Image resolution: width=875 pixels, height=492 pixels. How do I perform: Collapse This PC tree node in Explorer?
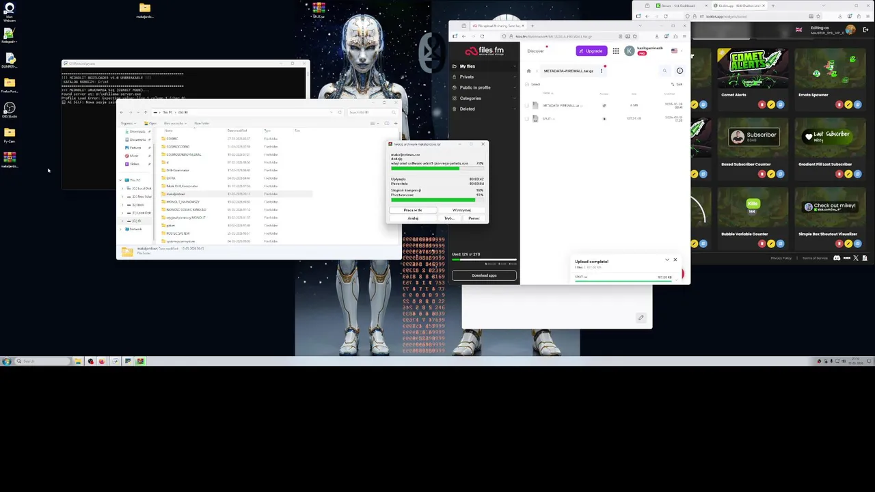120,180
